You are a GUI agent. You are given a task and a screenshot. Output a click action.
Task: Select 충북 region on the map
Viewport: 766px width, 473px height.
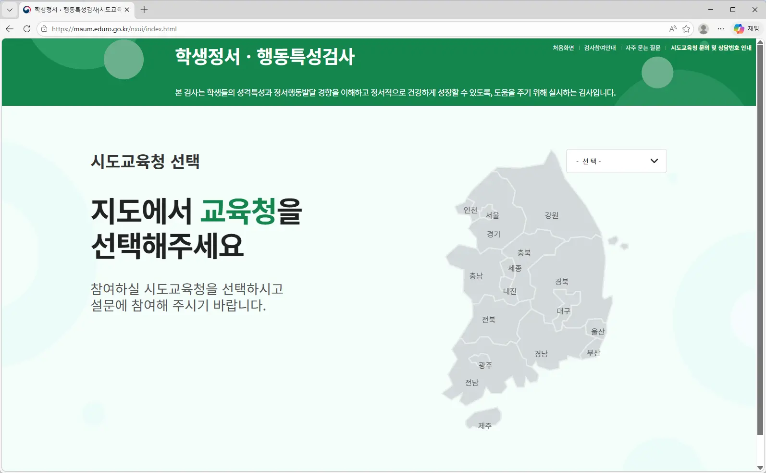pyautogui.click(x=524, y=253)
